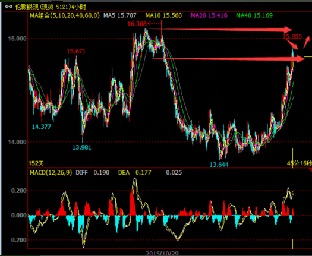Screen dimensions: 312x256
Task: Click the -0.200 MACD axis label
Action: [18, 240]
